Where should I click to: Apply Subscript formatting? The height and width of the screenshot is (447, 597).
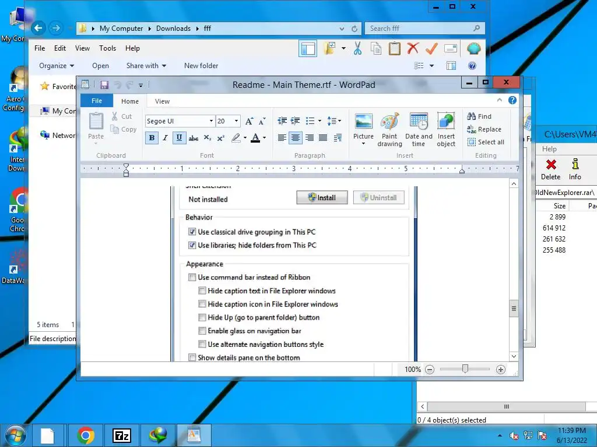coord(207,137)
